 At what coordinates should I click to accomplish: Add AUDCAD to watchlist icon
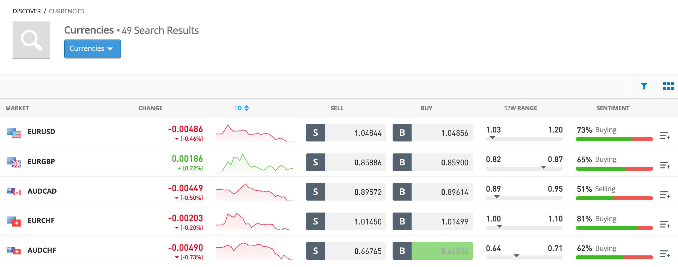click(665, 195)
